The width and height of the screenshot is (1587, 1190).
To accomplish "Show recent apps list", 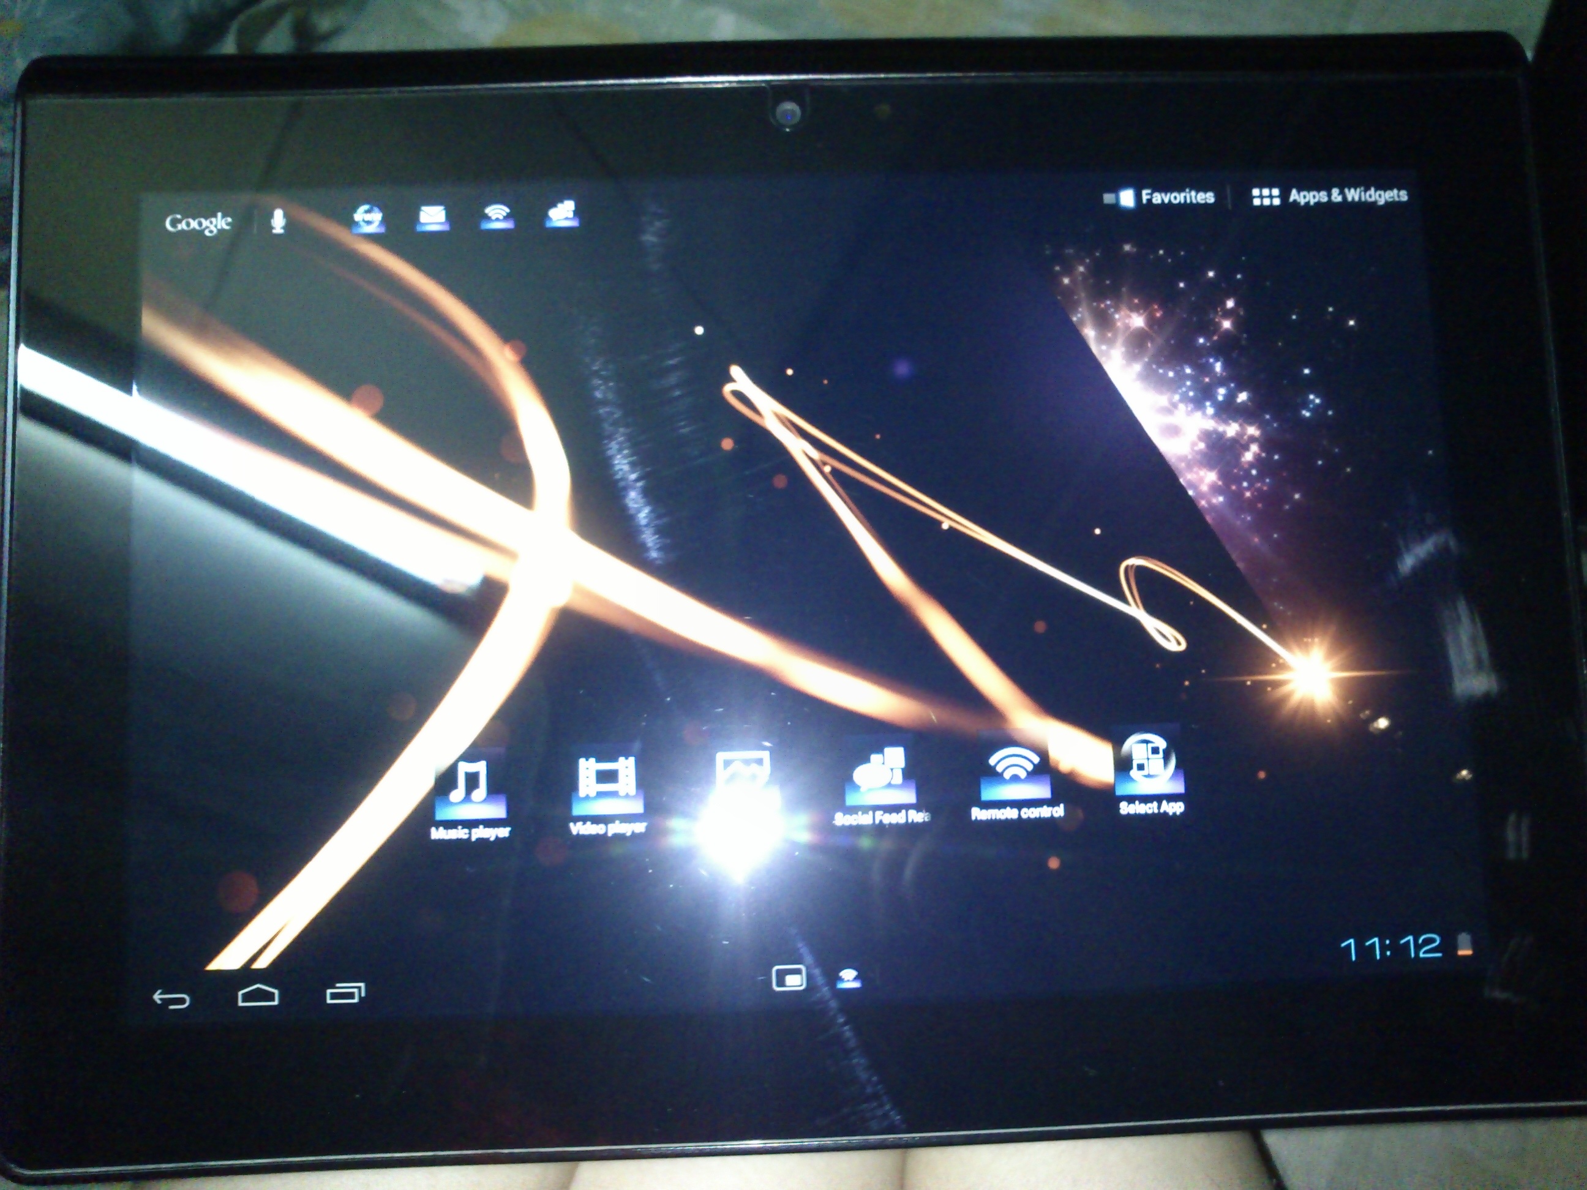I will click(x=345, y=994).
